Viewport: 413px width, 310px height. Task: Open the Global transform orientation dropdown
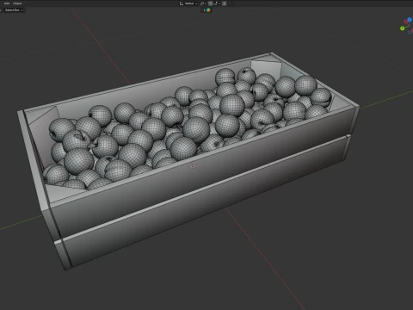pyautogui.click(x=191, y=3)
